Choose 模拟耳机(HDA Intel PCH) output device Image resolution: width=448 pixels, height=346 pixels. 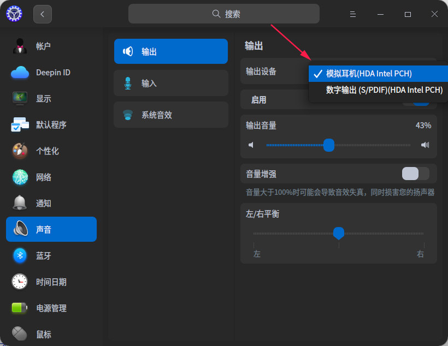pyautogui.click(x=378, y=74)
